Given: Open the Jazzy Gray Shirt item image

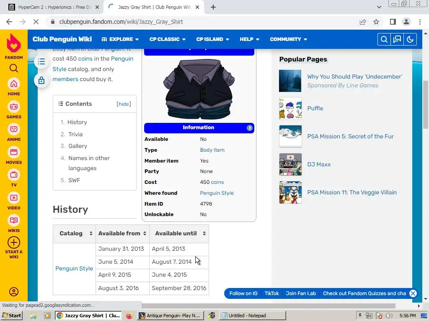Looking at the screenshot, I should [x=199, y=89].
